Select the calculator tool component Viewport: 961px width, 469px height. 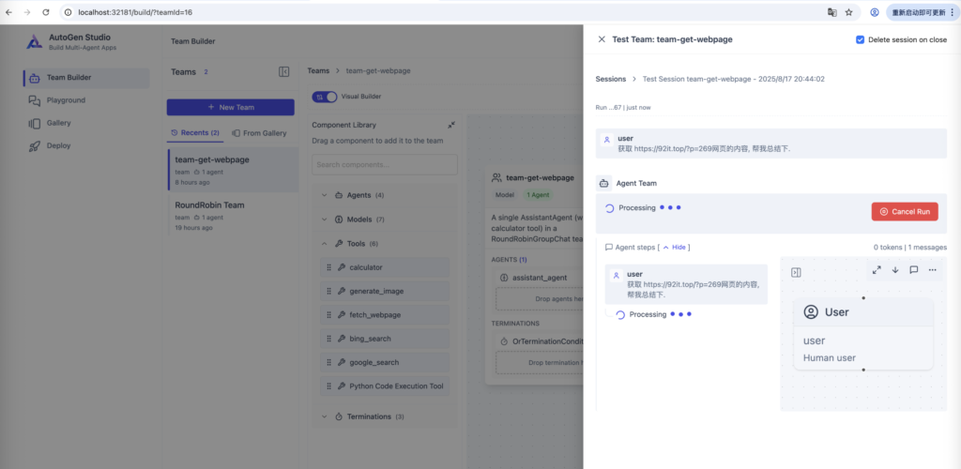tap(385, 267)
